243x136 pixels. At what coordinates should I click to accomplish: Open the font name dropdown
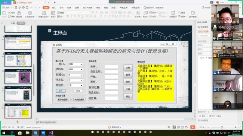(80, 13)
